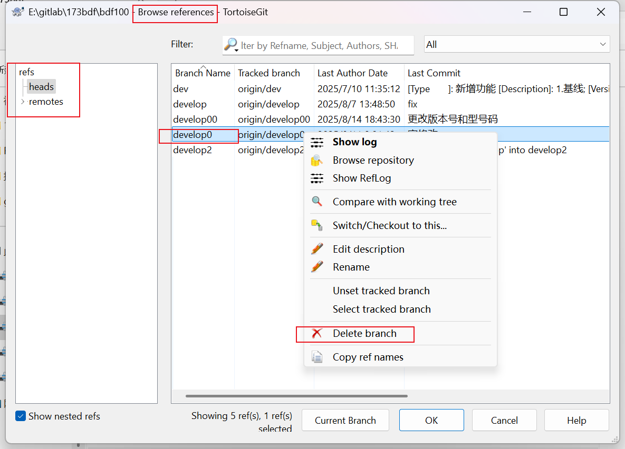Click the red X Delete branch icon

click(317, 333)
